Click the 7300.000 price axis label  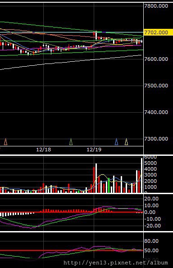click(156, 139)
